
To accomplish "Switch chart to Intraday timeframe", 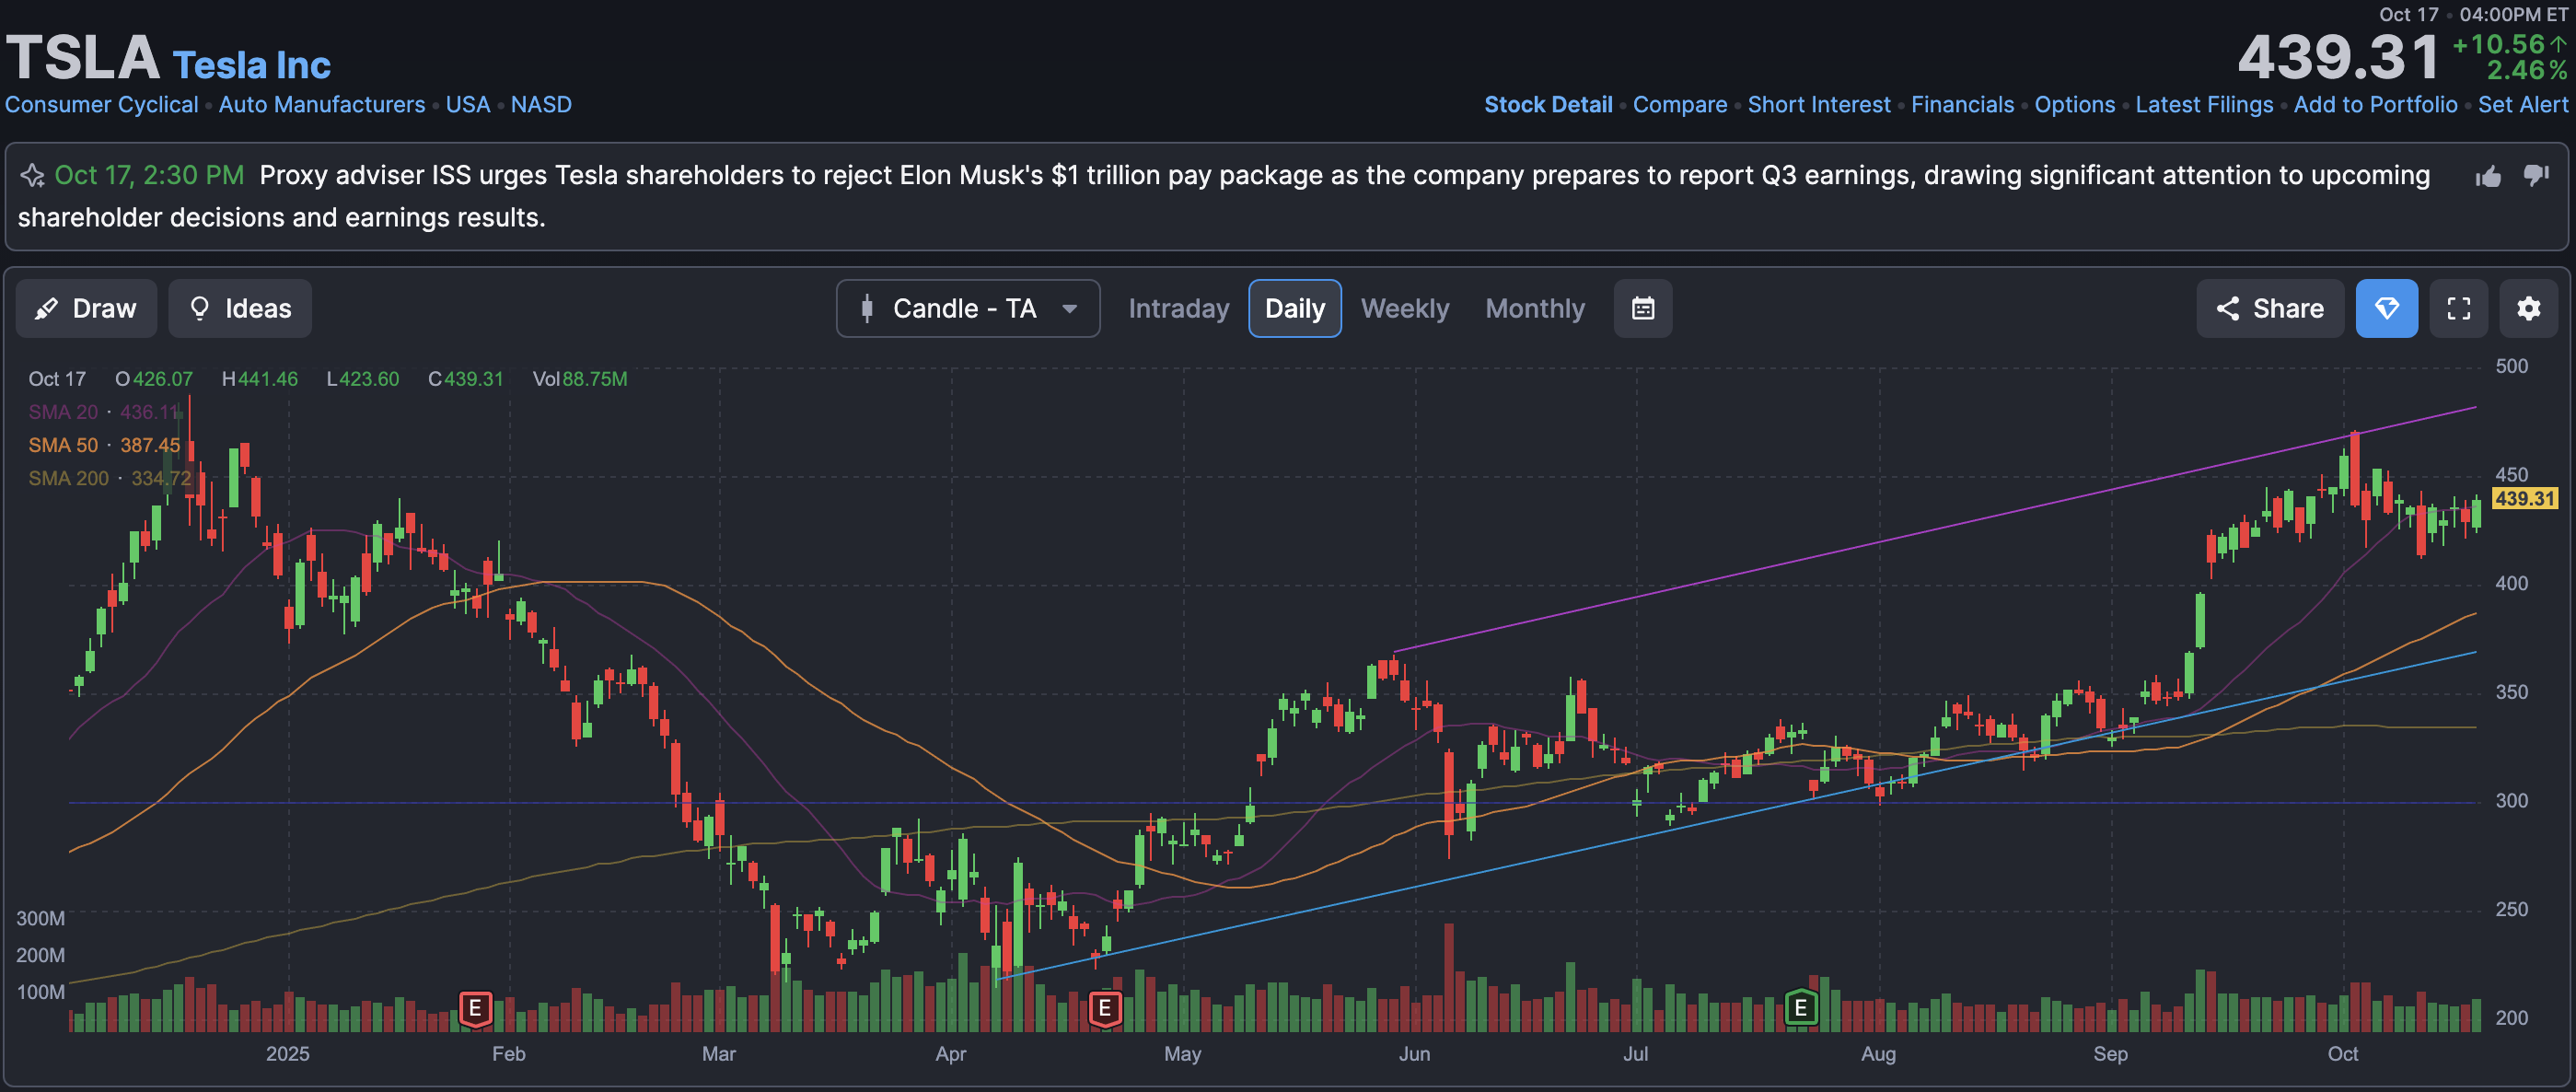I will [1178, 308].
